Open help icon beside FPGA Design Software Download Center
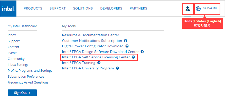The height and width of the screenshot is (101, 225). 142,52
